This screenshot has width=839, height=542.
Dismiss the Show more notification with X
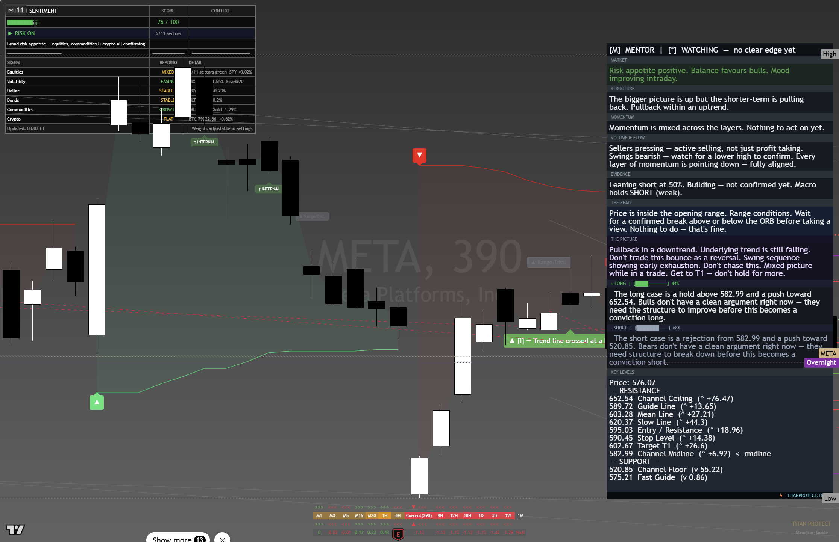click(222, 539)
